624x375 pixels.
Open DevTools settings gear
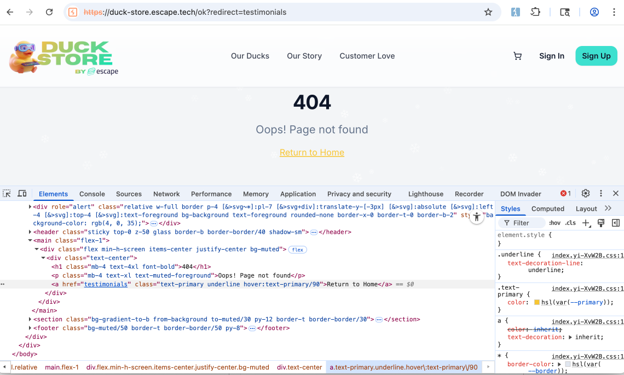(585, 193)
